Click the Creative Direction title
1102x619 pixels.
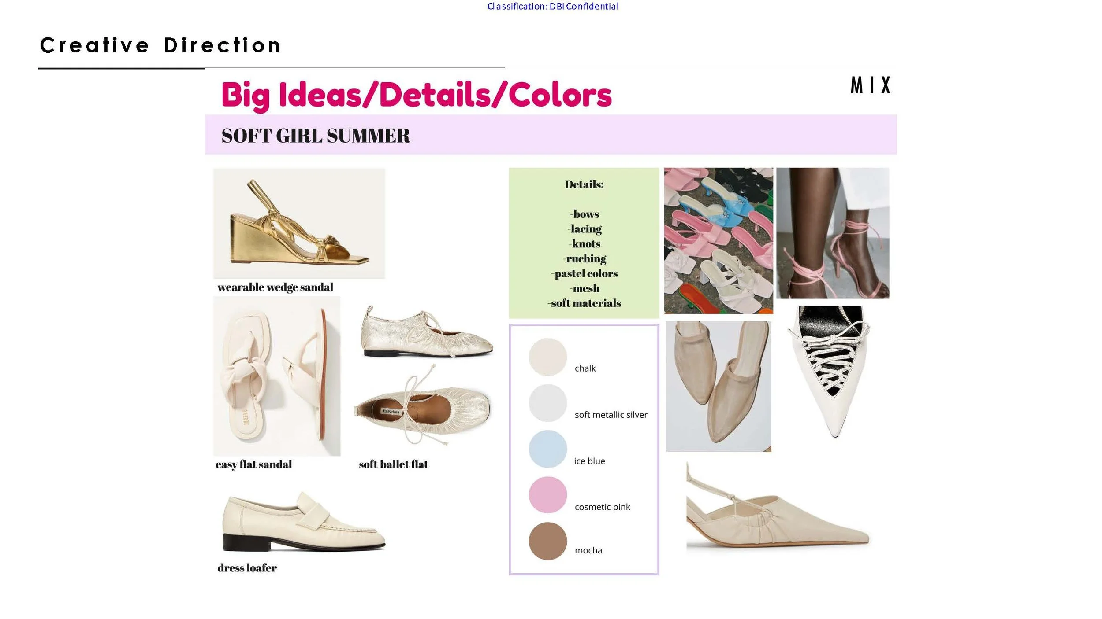[160, 45]
